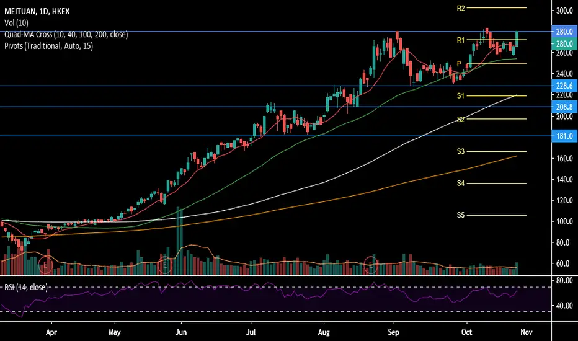This screenshot has width=578, height=341.
Task: Open the Quad-MA Cross indicator legend
Action: 66,34
